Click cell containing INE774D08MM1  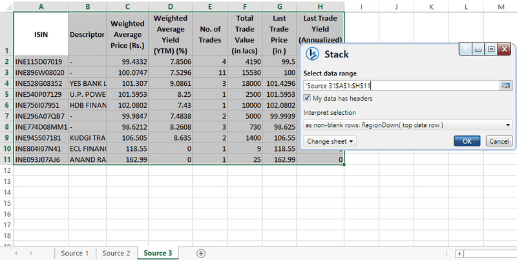(x=41, y=126)
